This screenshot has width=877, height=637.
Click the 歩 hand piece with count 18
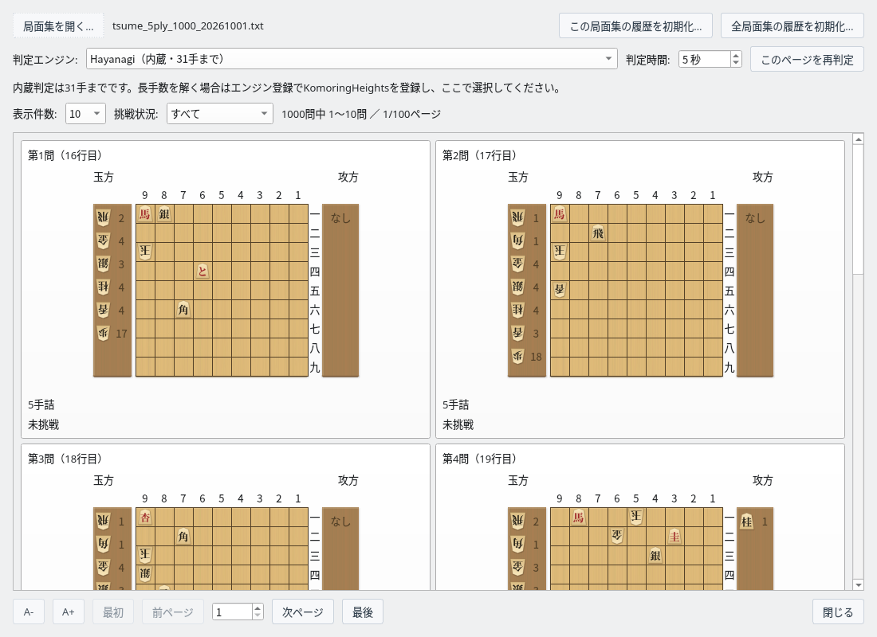[x=518, y=357]
